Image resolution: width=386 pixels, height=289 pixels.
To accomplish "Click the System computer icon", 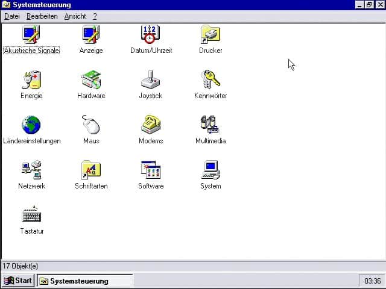I will 210,170.
